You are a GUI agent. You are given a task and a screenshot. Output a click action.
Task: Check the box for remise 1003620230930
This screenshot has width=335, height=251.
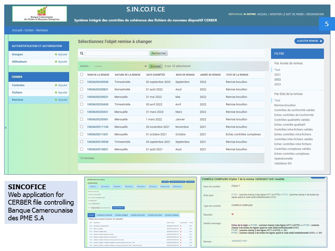click(x=82, y=82)
